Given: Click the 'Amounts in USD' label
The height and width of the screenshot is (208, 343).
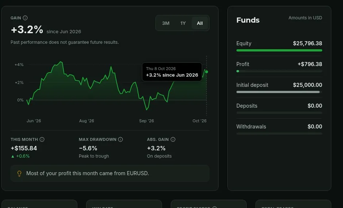Looking at the screenshot, I should [x=305, y=18].
